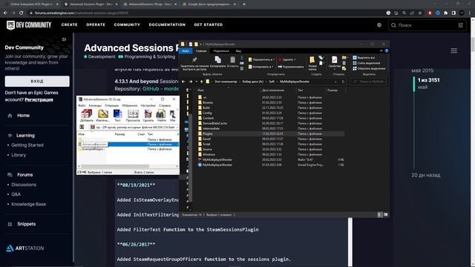Open Knowledge Base sidebar link
This screenshot has height=267, width=475.
[x=28, y=204]
